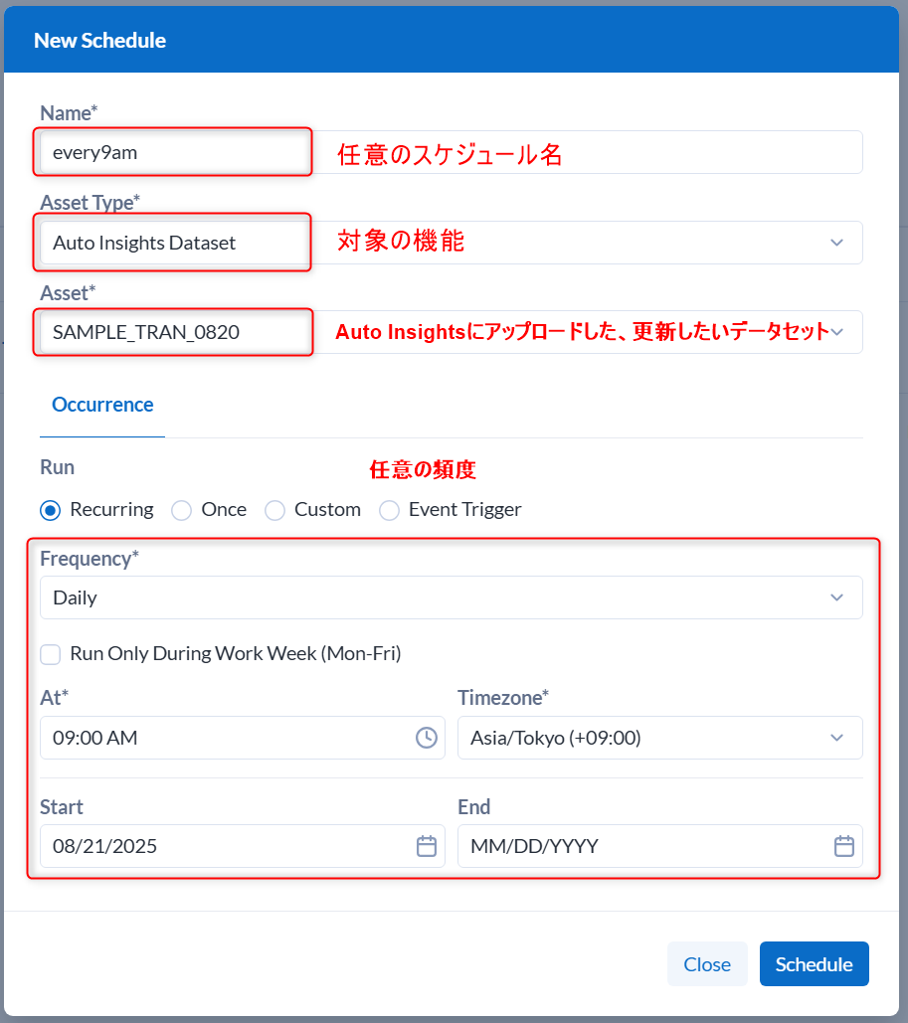Click the Run section label
The width and height of the screenshot is (908, 1023).
[58, 467]
